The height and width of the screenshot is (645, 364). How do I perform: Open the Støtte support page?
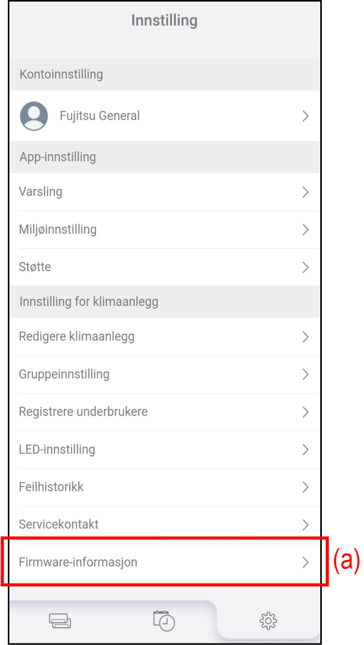(x=35, y=268)
